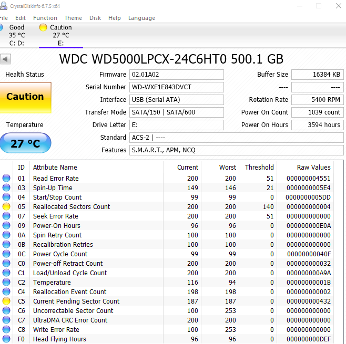346x344 pixels.
Task: Click the Drive Letter field E:
Action: coord(177,124)
